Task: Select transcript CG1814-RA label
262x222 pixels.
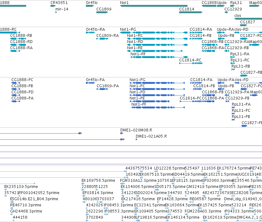Action: tap(201, 29)
